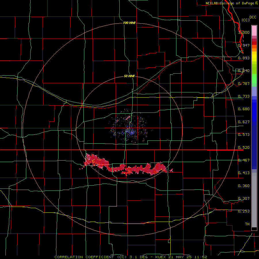The image size is (259, 259).
Task: Pick the lavender segment of the color bar
Action: (x=254, y=91)
